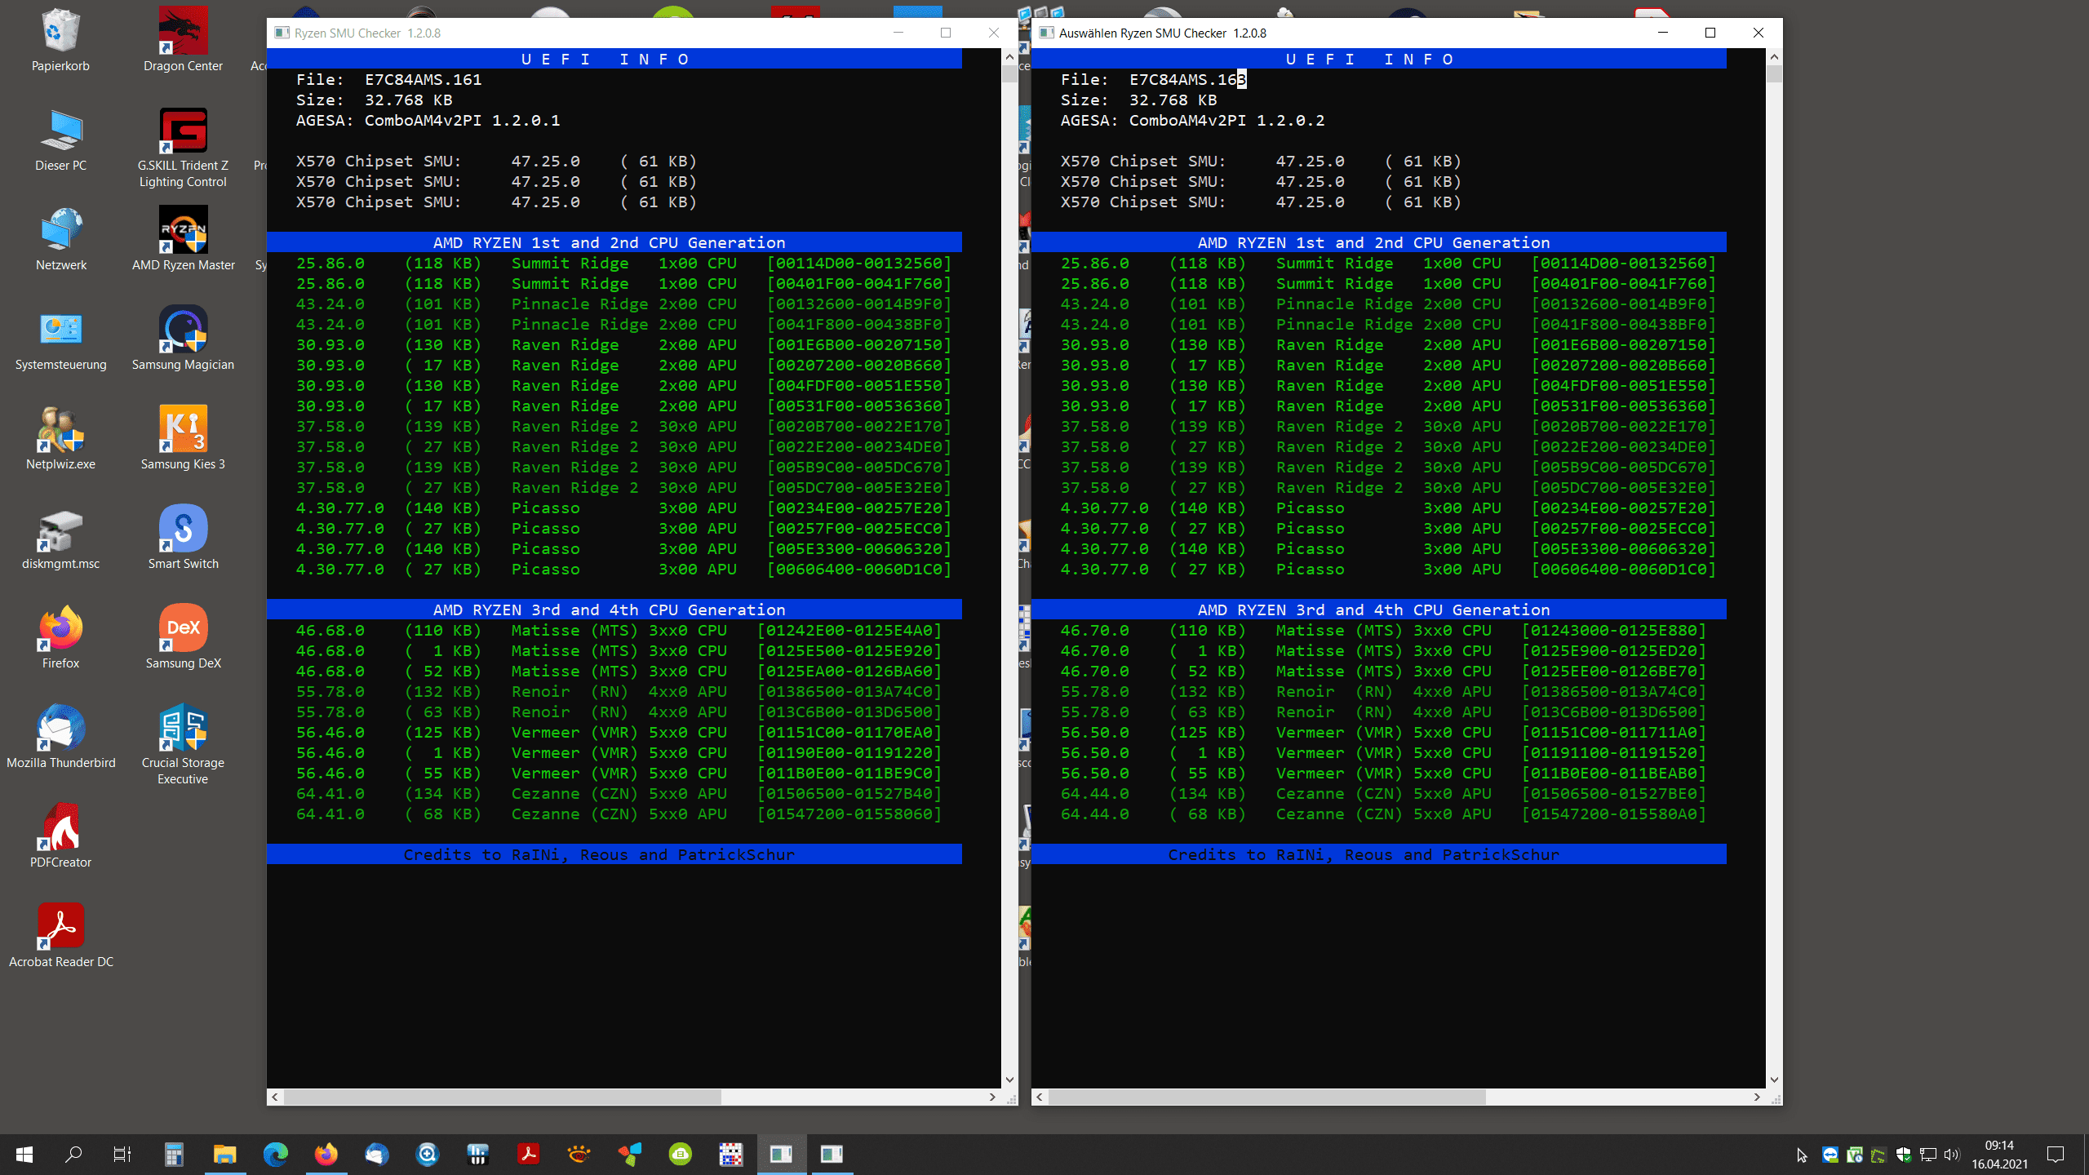Open File Explorer in the taskbar

[x=224, y=1154]
